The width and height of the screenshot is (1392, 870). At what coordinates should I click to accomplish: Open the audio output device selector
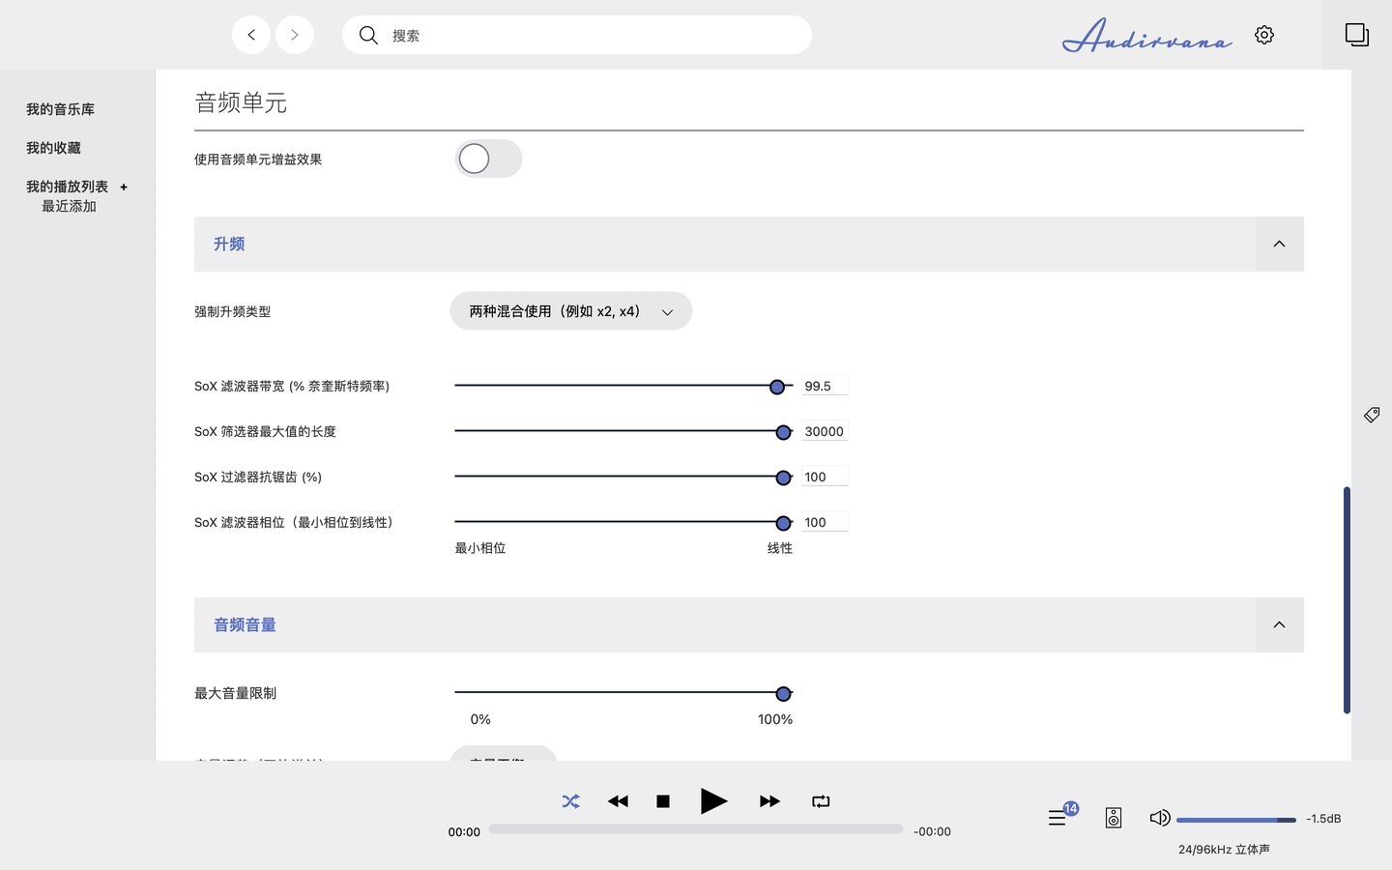[x=1113, y=817]
